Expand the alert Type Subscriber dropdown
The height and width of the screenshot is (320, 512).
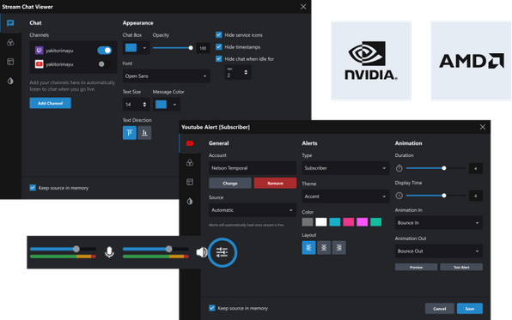point(345,168)
